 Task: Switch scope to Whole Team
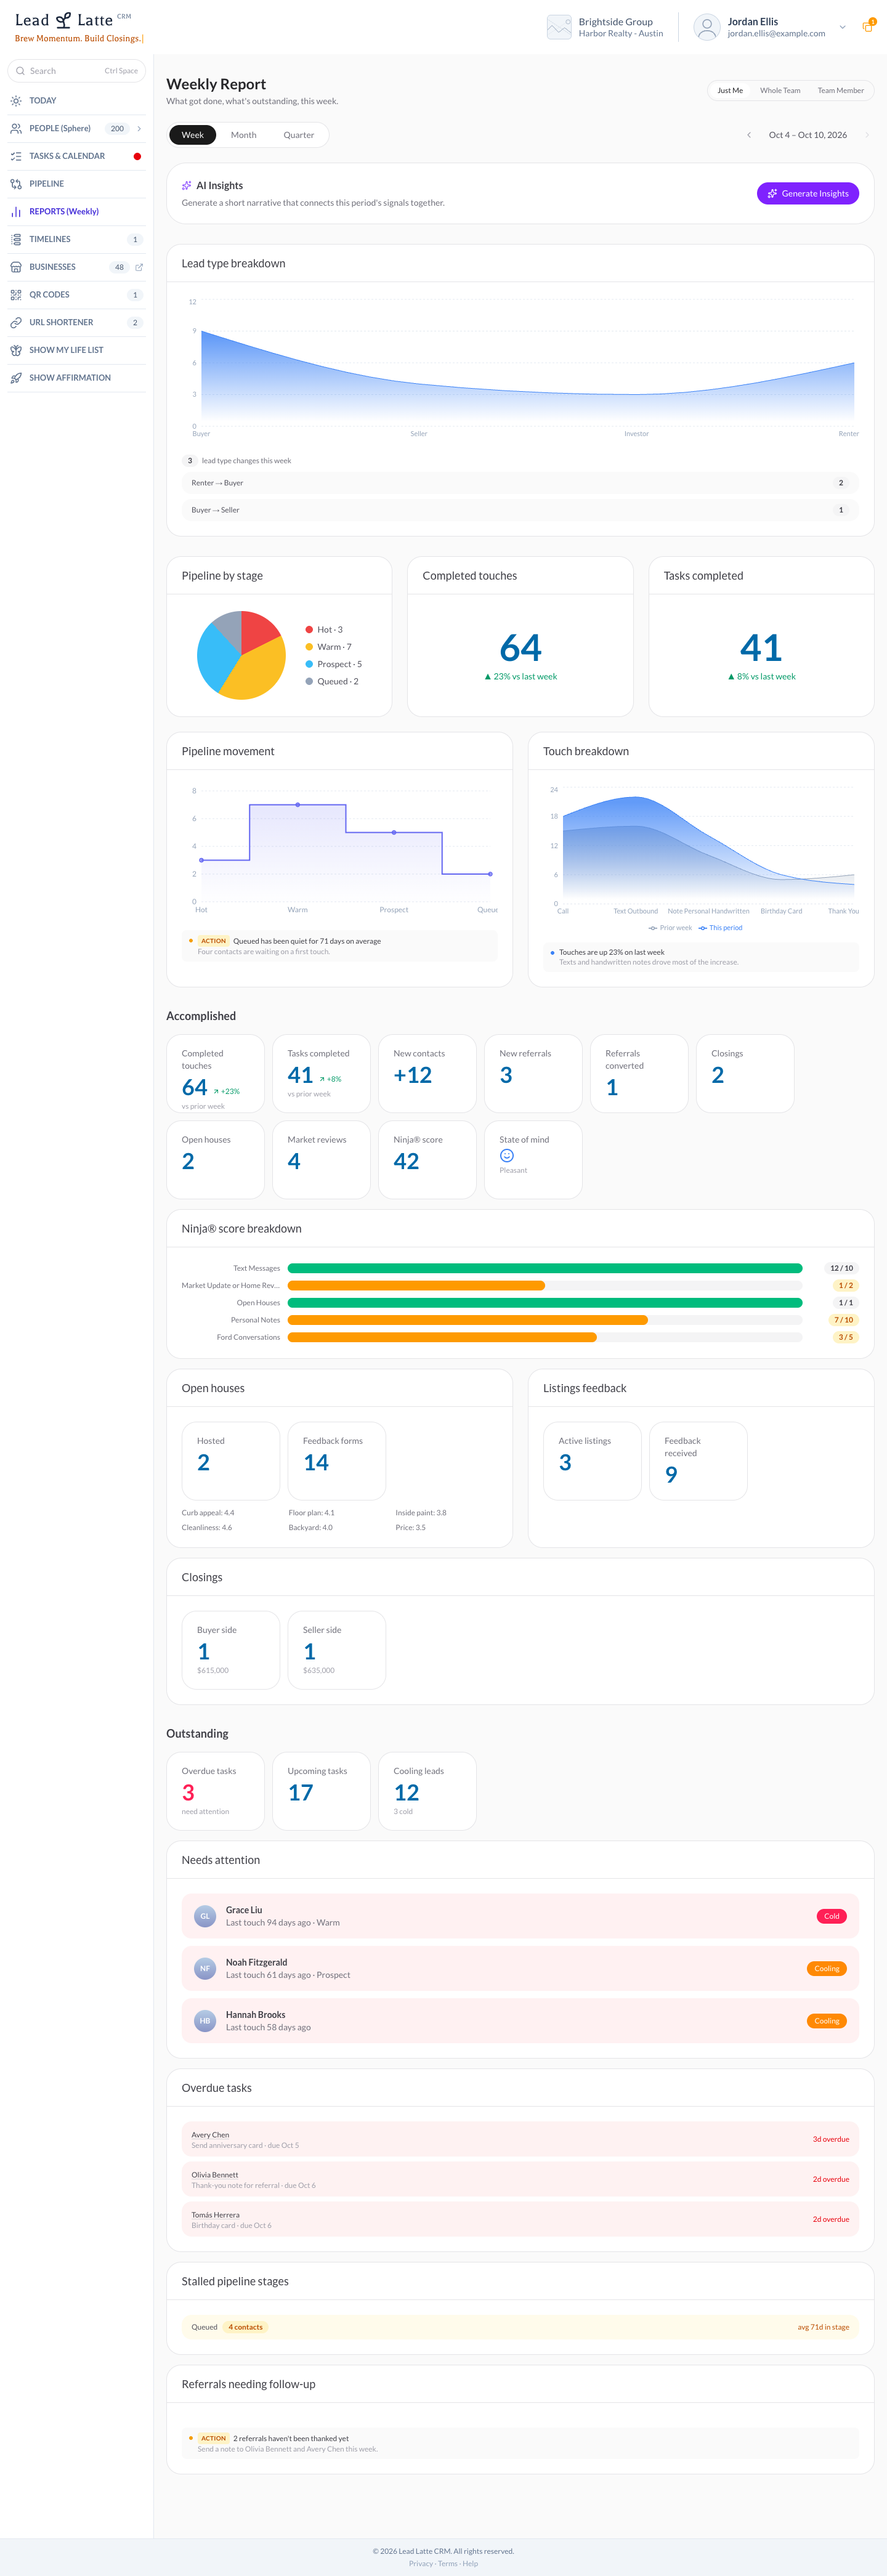(x=780, y=91)
